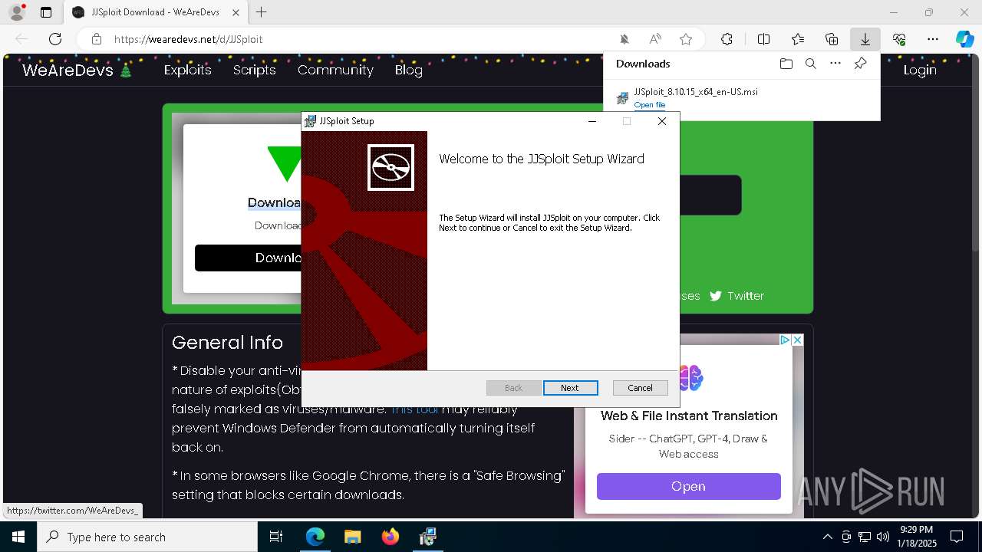This screenshot has height=552, width=982.
Task: Open Exploits menu on WeAreDevs
Action: click(187, 70)
